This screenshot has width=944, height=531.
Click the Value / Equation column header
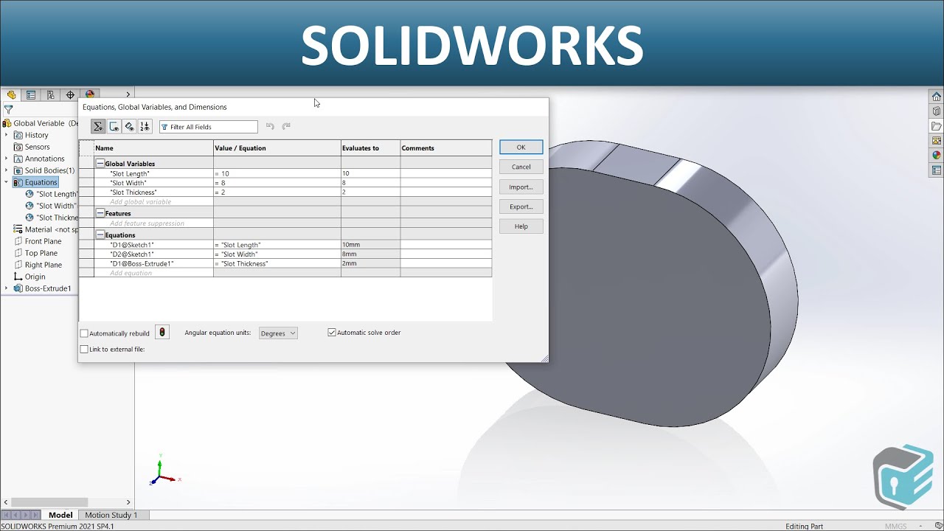pyautogui.click(x=277, y=148)
